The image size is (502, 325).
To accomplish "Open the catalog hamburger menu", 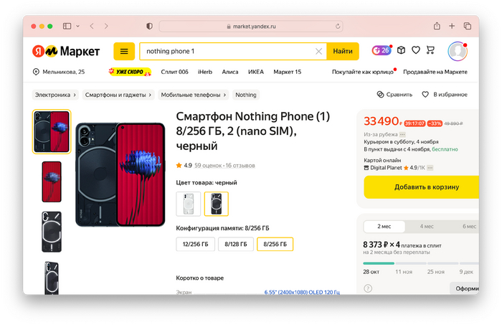I will 124,51.
